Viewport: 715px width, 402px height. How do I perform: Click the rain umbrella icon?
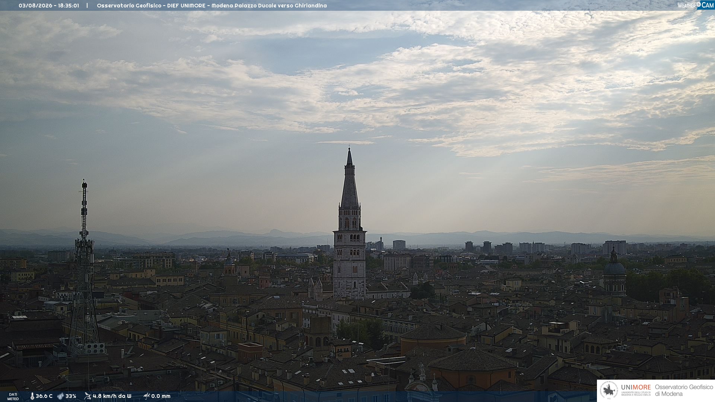click(x=146, y=396)
